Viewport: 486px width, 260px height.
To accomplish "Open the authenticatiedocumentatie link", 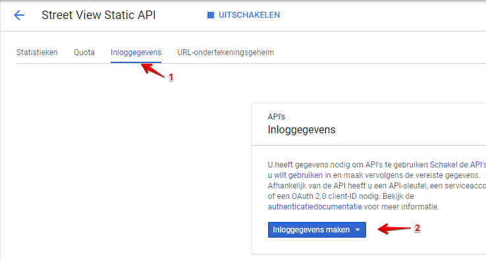I will tap(315, 207).
